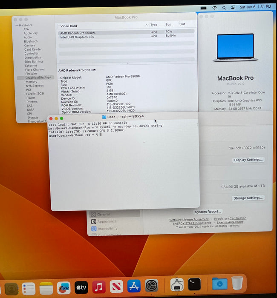Open the News app in the Dock
The height and width of the screenshot is (298, 277).
(116, 287)
